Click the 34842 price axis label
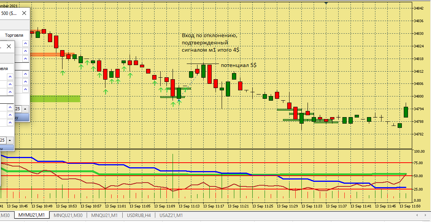Image resolution: width=431 pixels, height=222 pixels. (x=419, y=8)
